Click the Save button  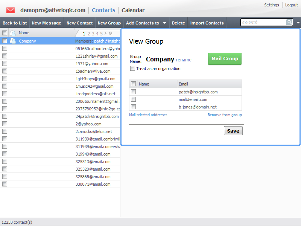(233, 131)
